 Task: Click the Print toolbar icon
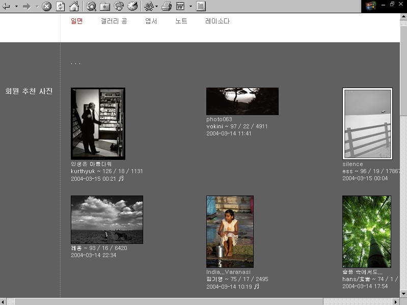click(x=166, y=6)
